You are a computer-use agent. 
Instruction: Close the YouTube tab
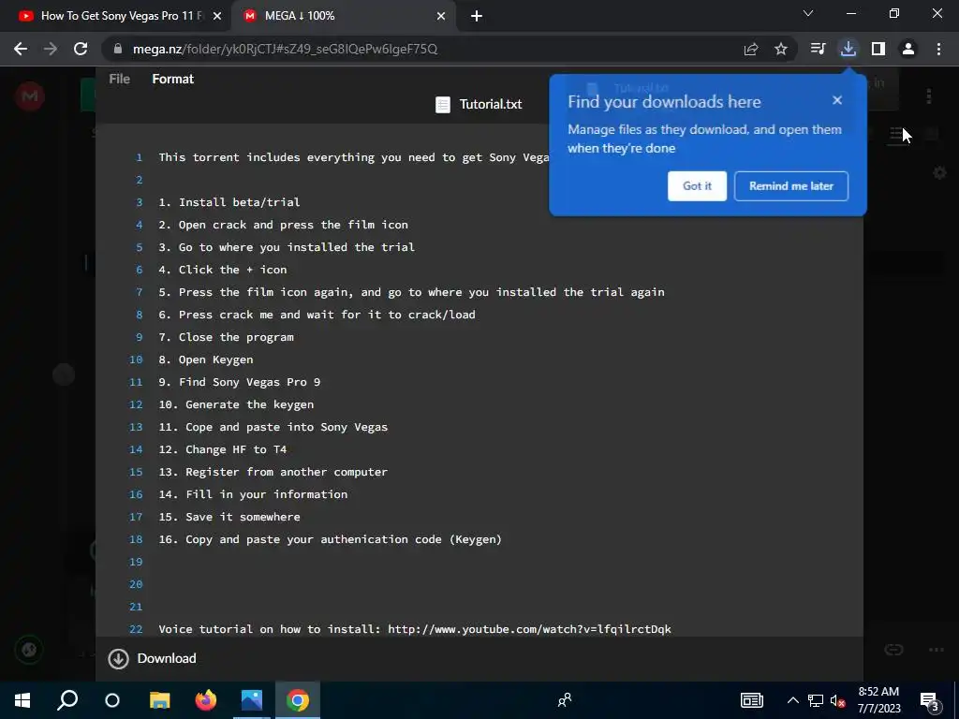217,16
